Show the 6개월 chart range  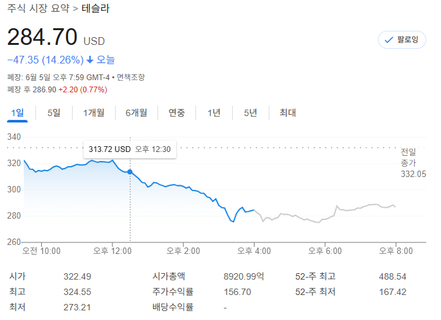pyautogui.click(x=136, y=113)
